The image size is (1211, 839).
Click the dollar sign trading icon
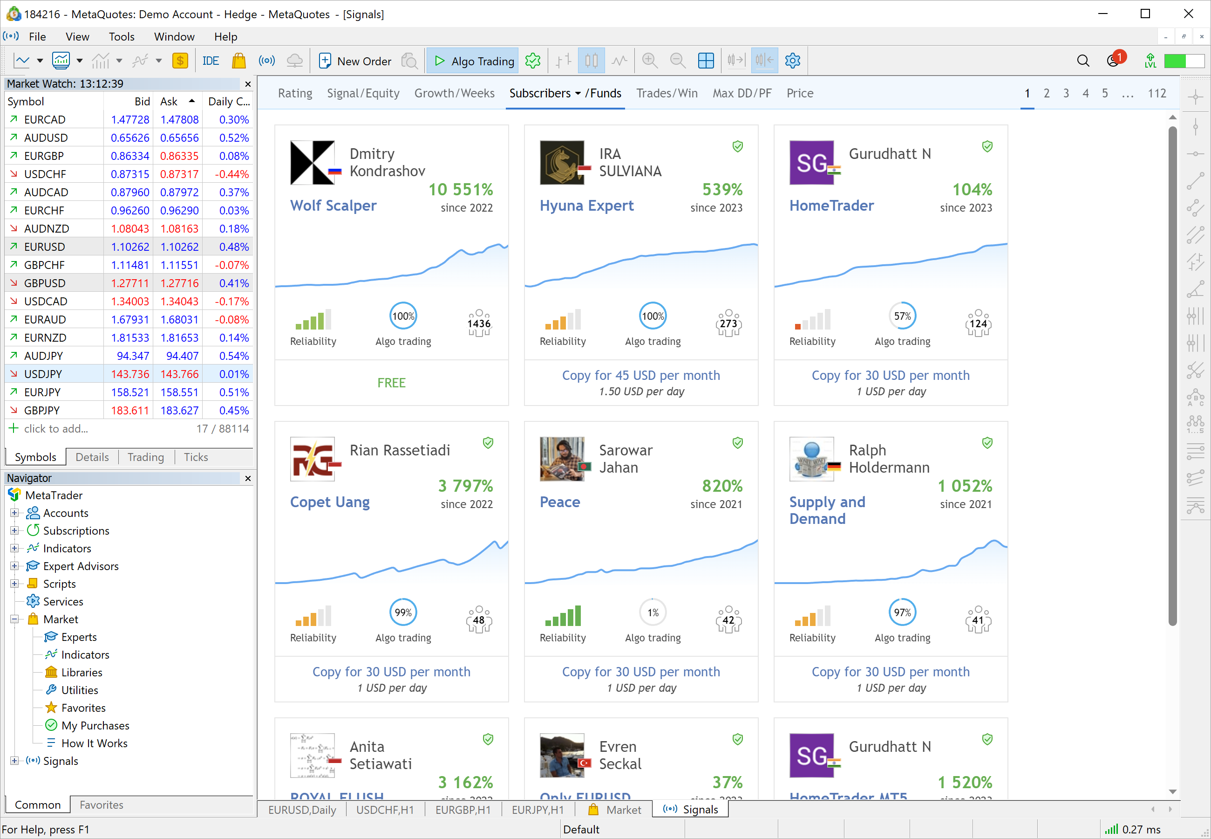pyautogui.click(x=180, y=61)
